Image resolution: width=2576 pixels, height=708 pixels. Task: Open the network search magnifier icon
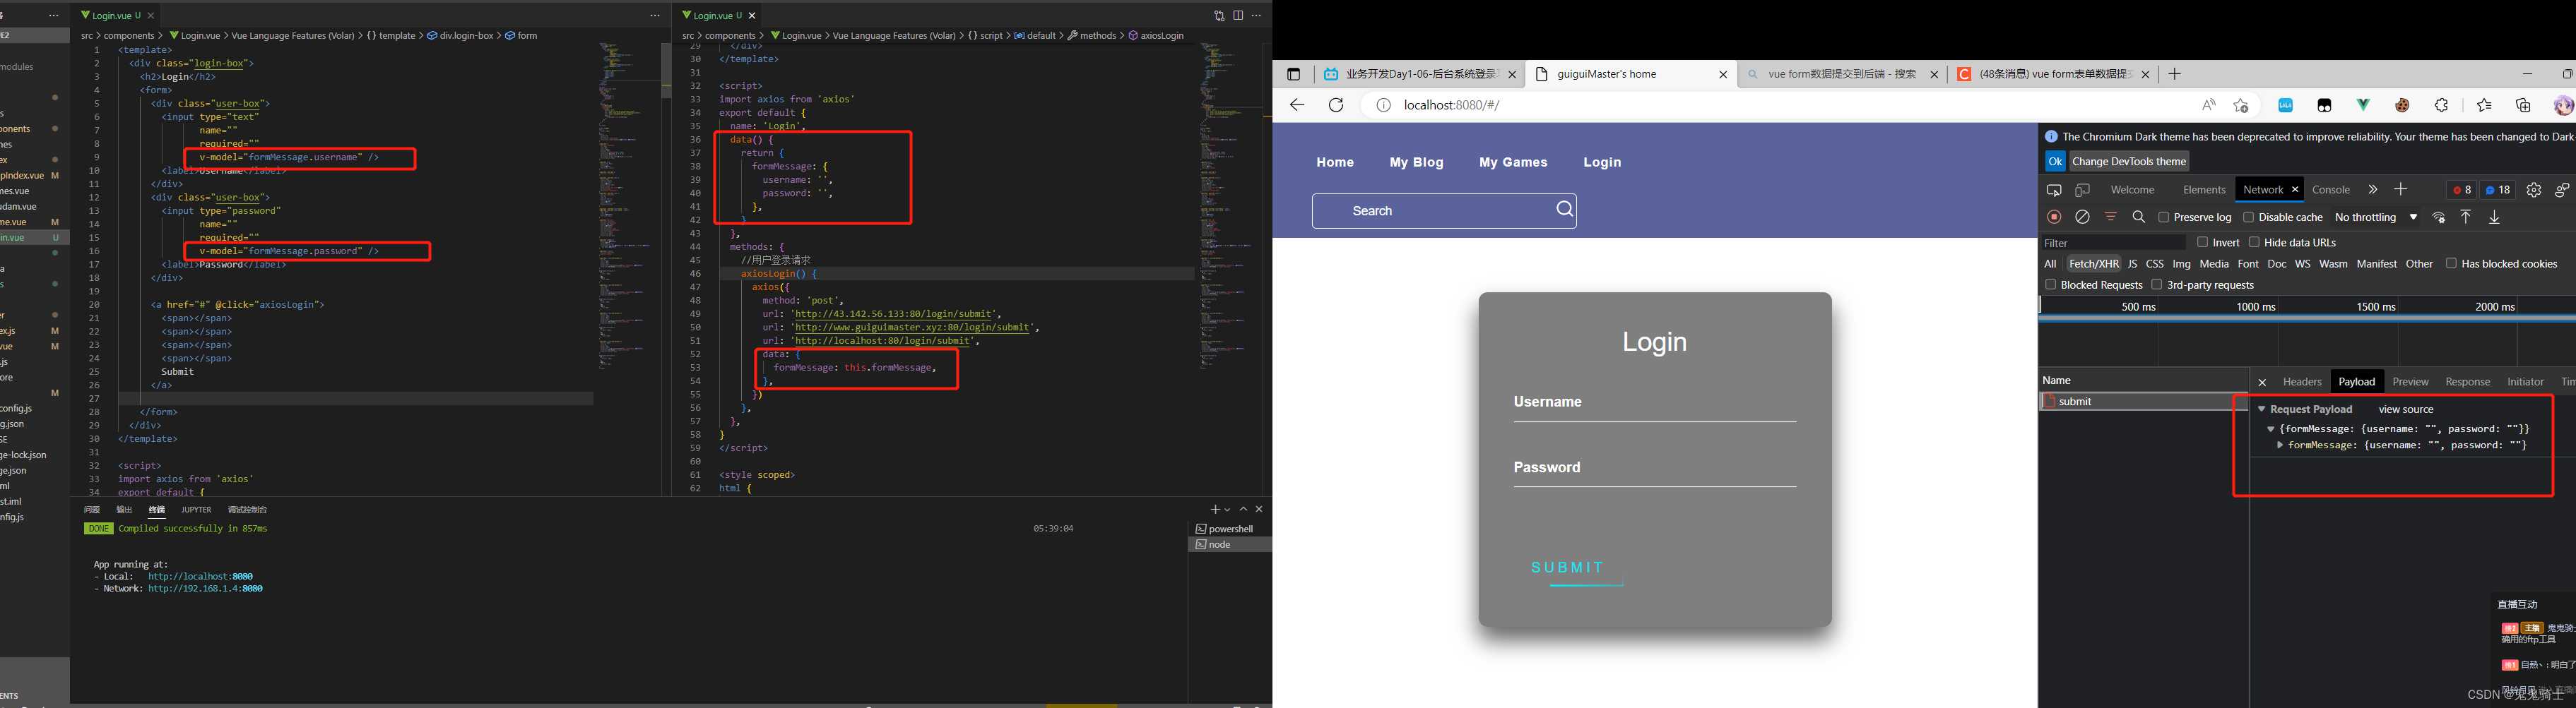click(x=2139, y=217)
